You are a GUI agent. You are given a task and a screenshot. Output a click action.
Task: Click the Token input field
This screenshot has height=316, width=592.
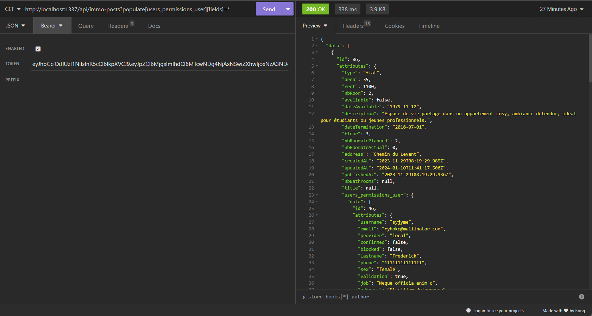click(160, 64)
